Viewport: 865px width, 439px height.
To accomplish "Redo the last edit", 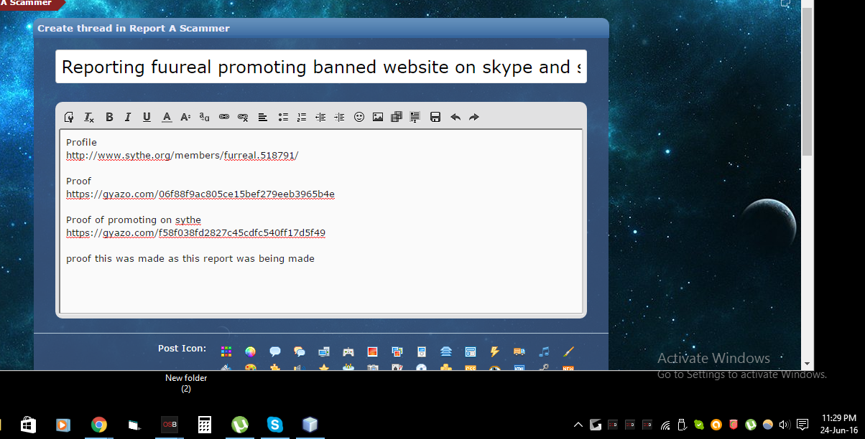I will click(x=474, y=117).
